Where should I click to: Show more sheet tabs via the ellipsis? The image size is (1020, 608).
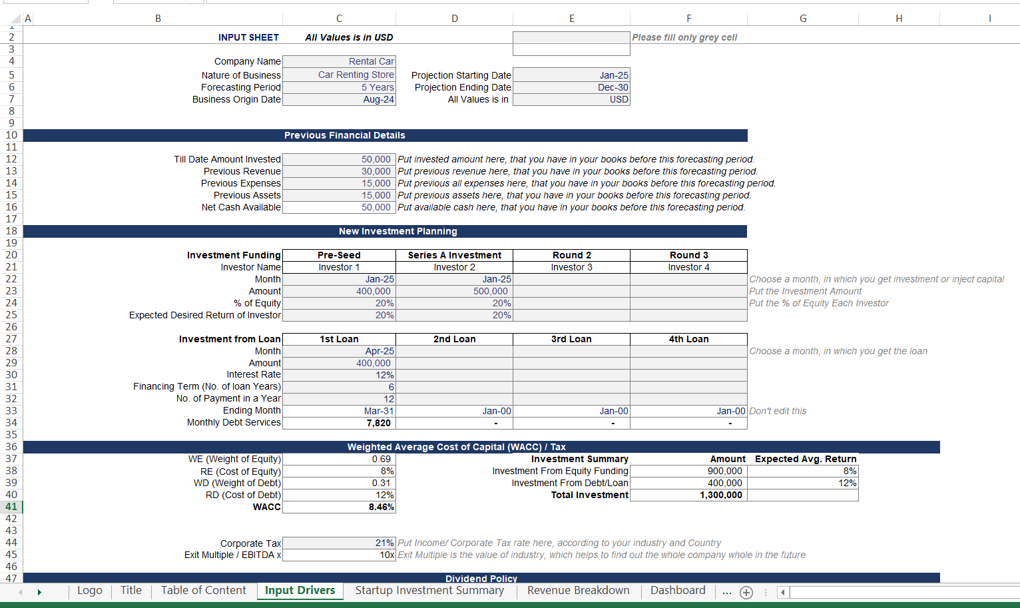(726, 591)
